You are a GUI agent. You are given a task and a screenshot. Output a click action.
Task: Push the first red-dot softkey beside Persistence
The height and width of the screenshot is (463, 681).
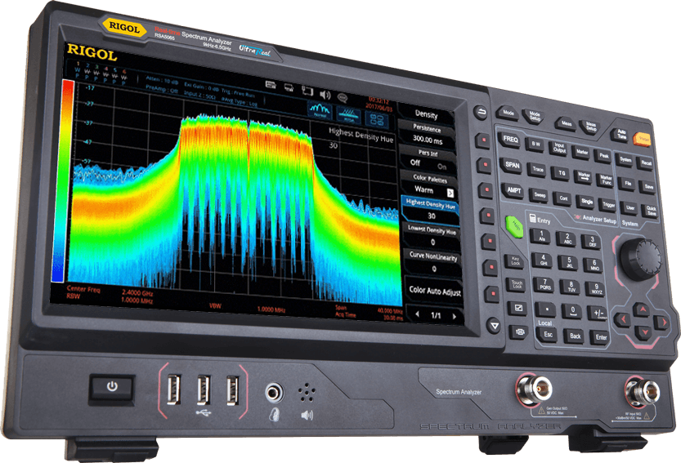[482, 140]
